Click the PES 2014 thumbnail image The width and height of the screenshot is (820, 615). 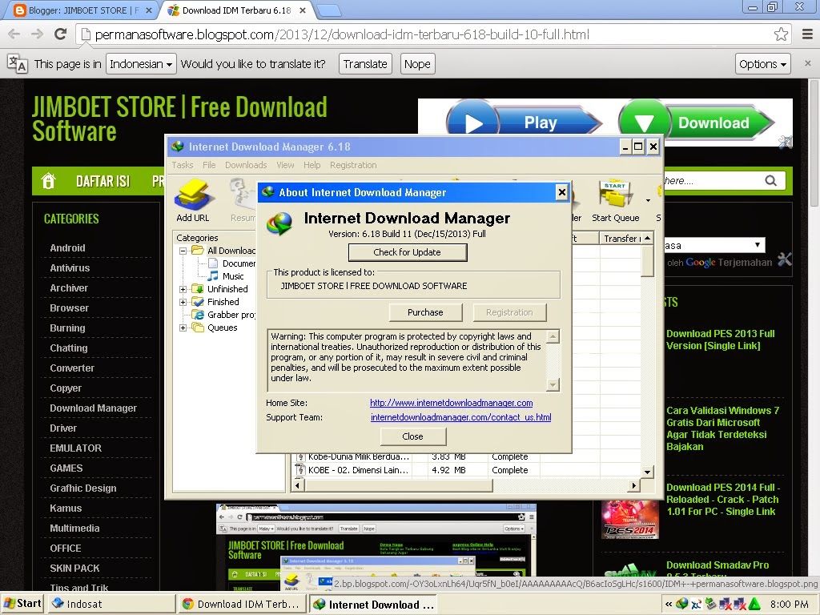point(629,520)
